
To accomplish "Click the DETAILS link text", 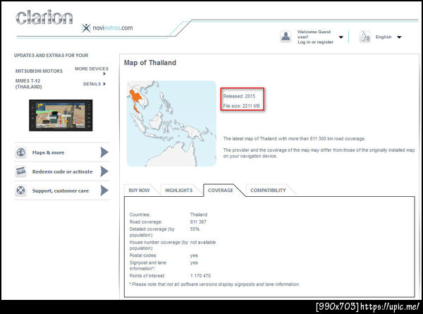I will [92, 84].
